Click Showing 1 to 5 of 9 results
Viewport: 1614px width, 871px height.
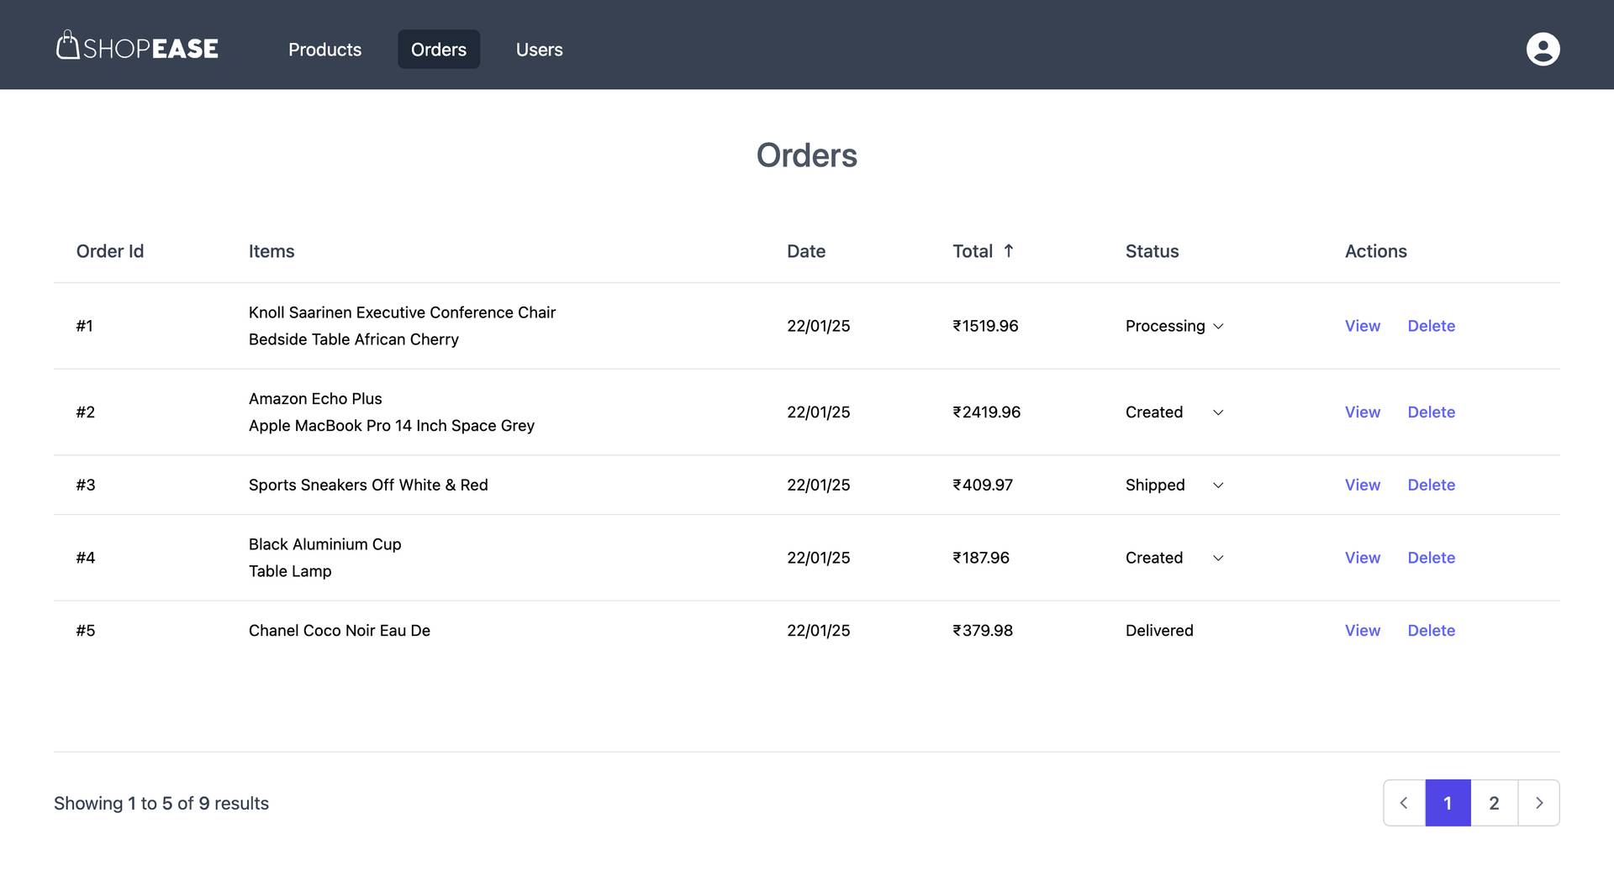pos(161,803)
